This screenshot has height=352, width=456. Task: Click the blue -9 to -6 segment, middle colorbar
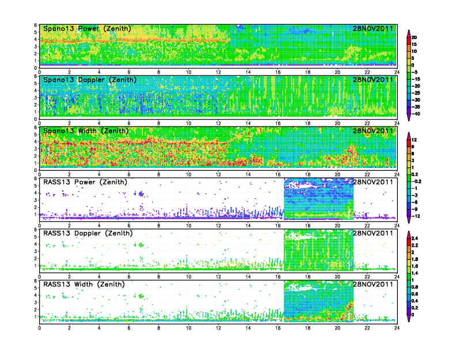409,206
